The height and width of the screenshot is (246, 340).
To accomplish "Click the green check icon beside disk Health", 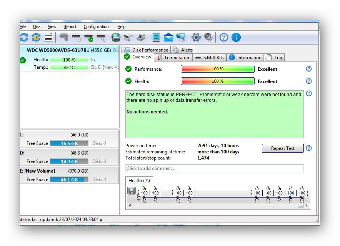I will [x=23, y=60].
